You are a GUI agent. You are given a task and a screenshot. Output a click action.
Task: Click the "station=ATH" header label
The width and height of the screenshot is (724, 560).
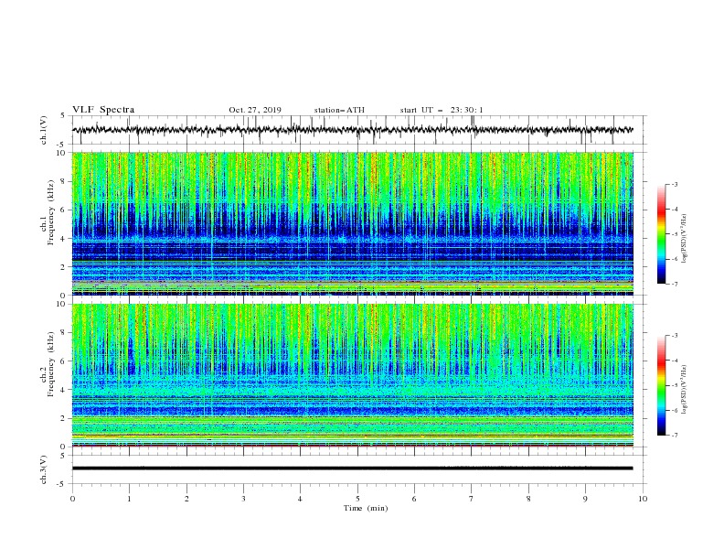[x=339, y=110]
